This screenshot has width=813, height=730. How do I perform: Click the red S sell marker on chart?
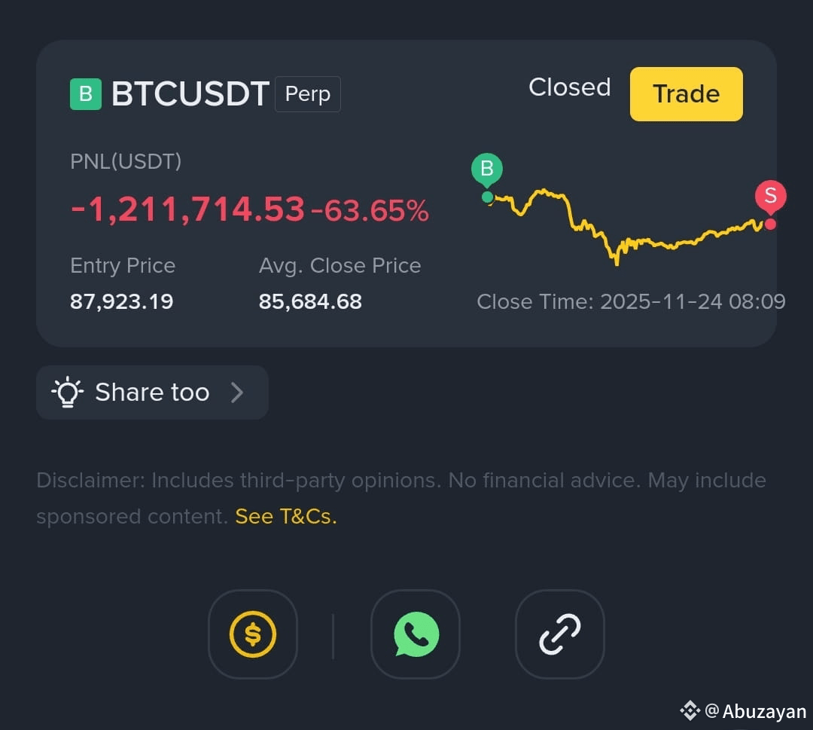[771, 197]
